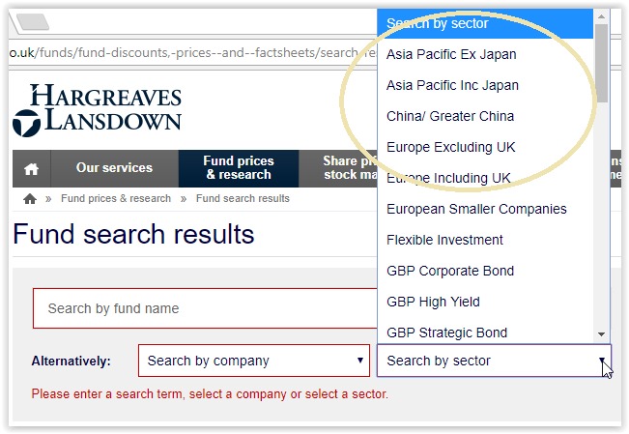Screen dimensions: 629x434
Task: Click the scrollbar down arrow in sector list
Action: (601, 334)
